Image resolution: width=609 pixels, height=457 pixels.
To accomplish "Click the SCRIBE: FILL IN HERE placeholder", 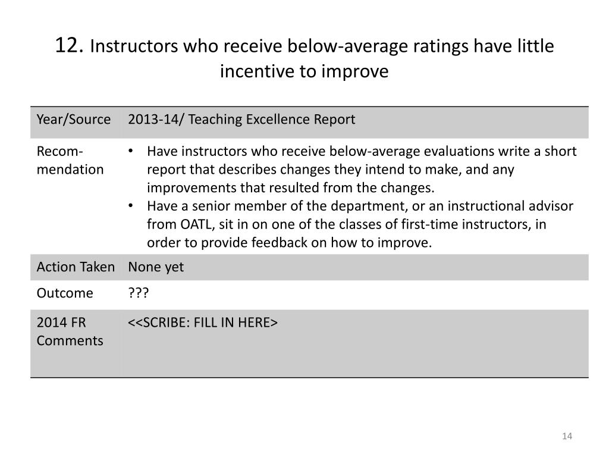I will (203, 323).
